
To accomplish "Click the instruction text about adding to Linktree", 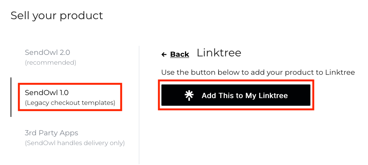I will (258, 72).
